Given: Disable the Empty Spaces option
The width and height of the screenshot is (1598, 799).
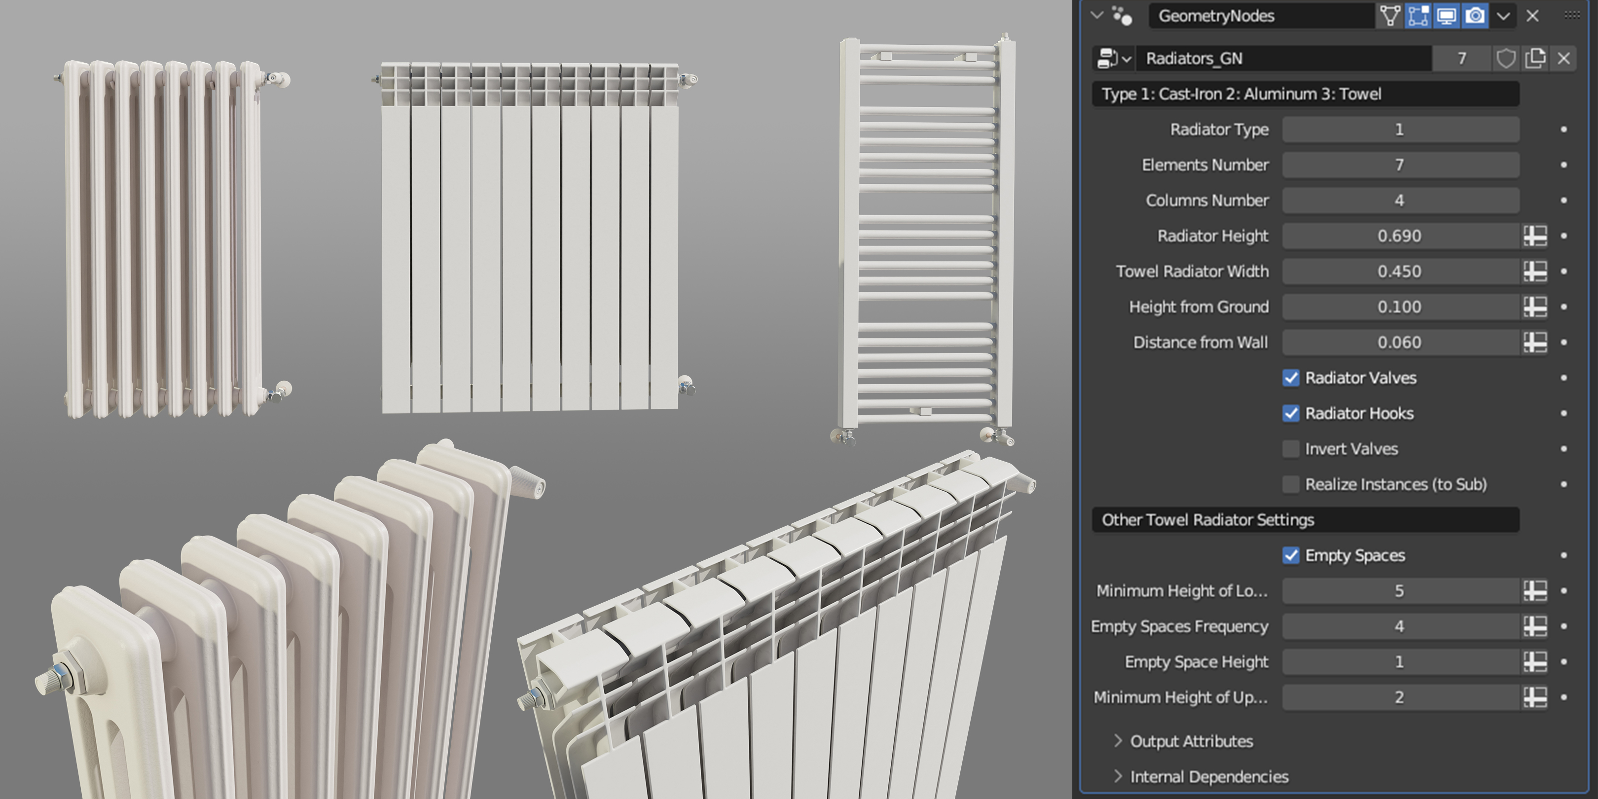Looking at the screenshot, I should (1292, 556).
